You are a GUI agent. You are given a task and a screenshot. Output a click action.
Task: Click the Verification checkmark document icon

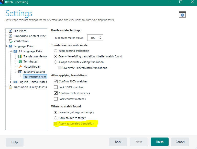pyautogui.click(x=11, y=41)
